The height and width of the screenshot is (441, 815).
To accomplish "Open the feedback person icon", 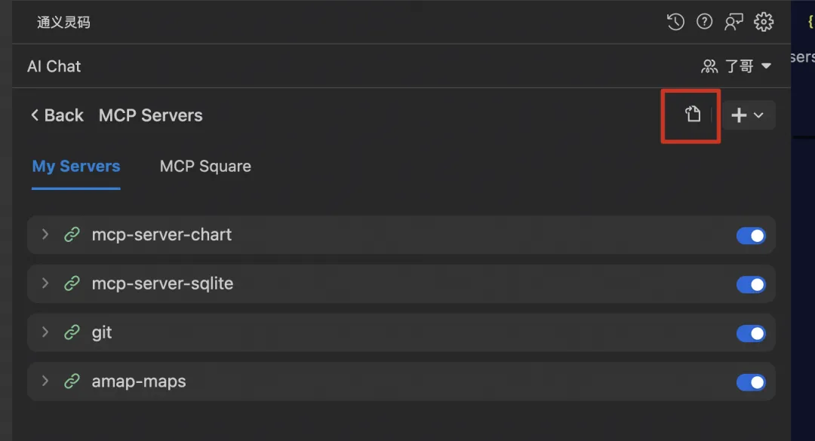I will coord(733,22).
